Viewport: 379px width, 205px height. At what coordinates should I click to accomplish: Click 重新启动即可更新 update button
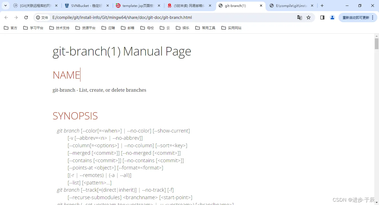[356, 17]
